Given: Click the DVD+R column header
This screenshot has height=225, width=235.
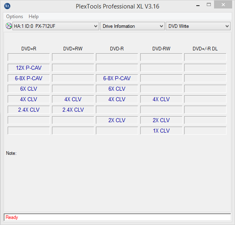Looking at the screenshot, I should [x=29, y=49].
